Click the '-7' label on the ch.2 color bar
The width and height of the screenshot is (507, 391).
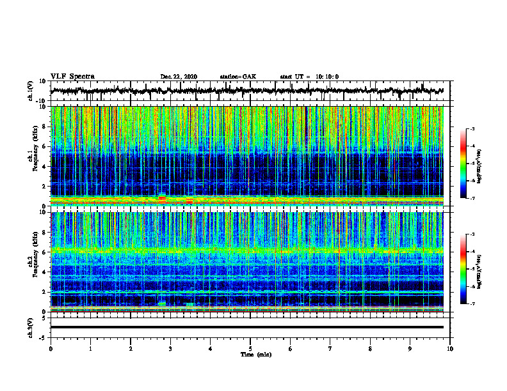click(x=472, y=303)
